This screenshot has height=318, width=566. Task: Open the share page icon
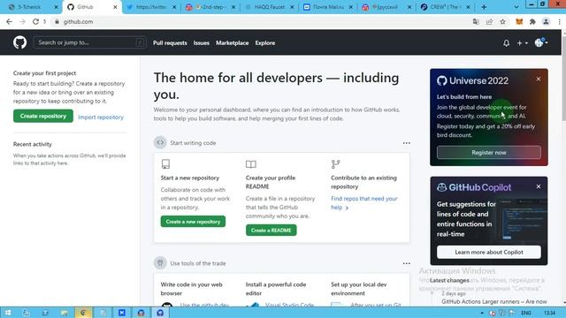(x=489, y=21)
